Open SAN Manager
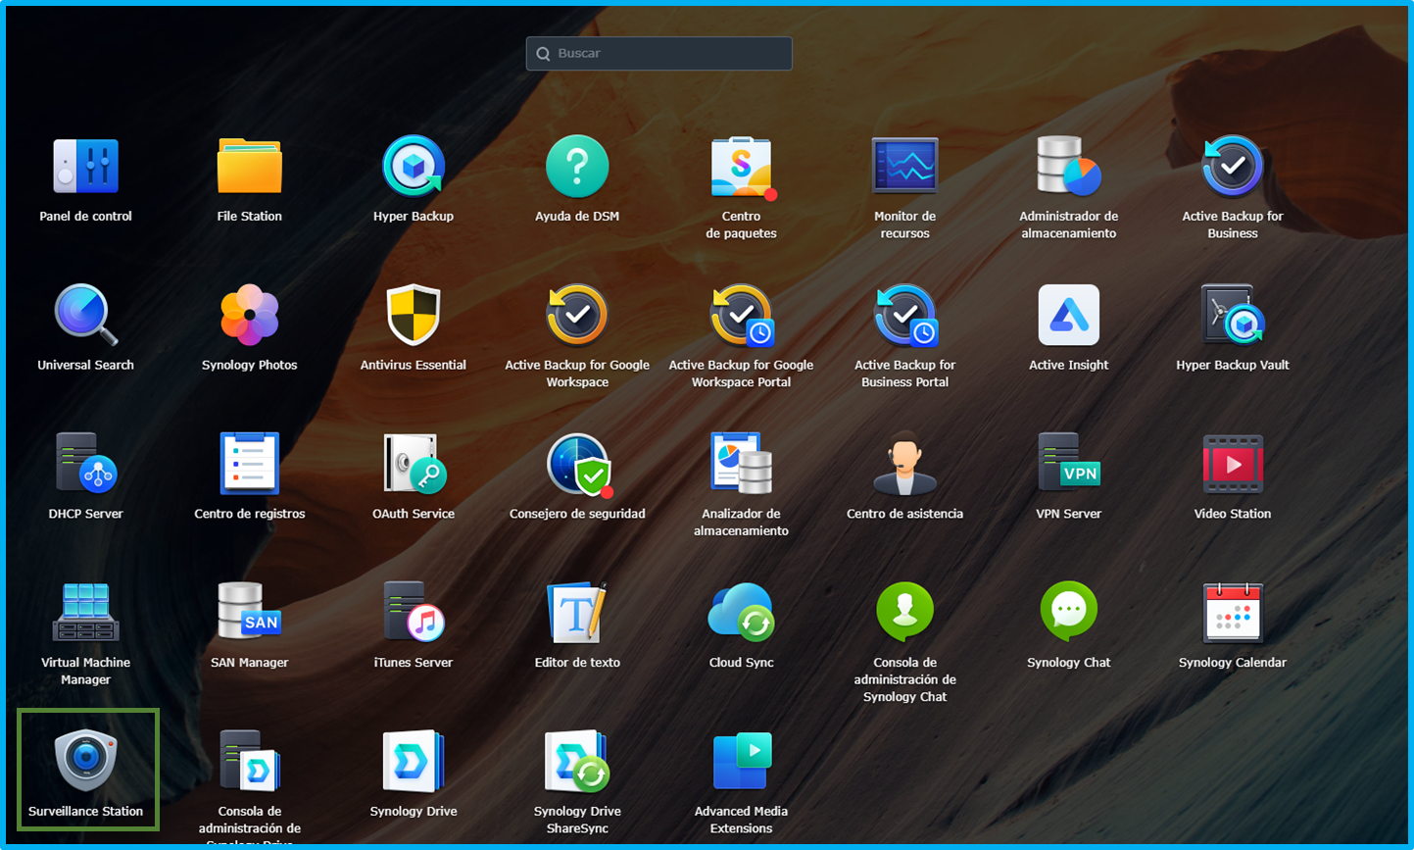The image size is (1414, 850). pyautogui.click(x=250, y=613)
